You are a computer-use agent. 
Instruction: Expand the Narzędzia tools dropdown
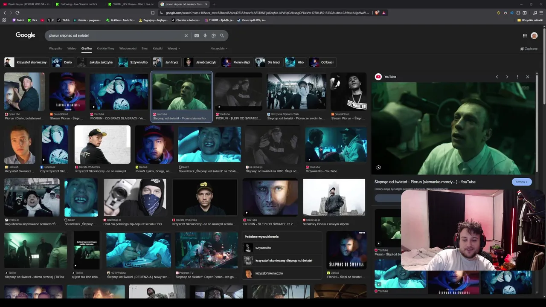pyautogui.click(x=219, y=48)
